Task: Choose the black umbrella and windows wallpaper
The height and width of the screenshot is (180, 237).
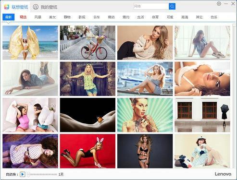Action: [x=202, y=115]
